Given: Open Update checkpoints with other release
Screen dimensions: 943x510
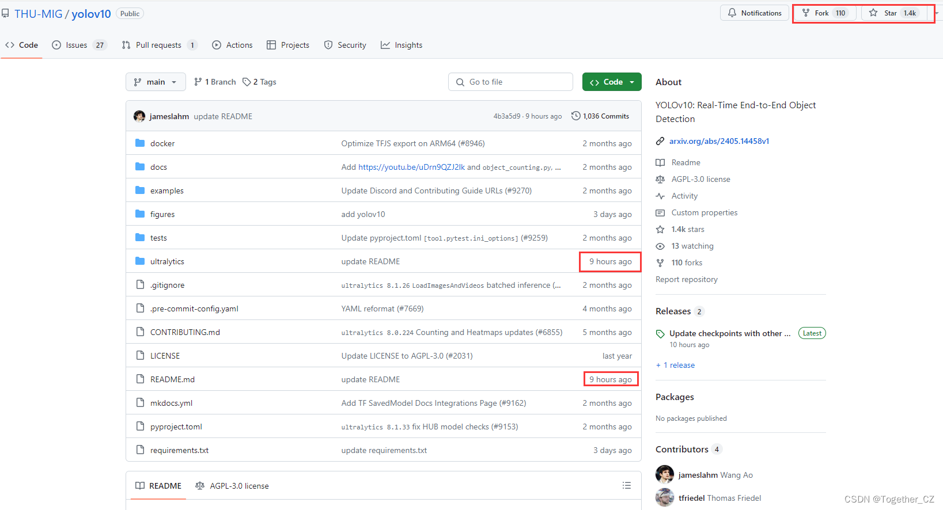Looking at the screenshot, I should click(730, 333).
